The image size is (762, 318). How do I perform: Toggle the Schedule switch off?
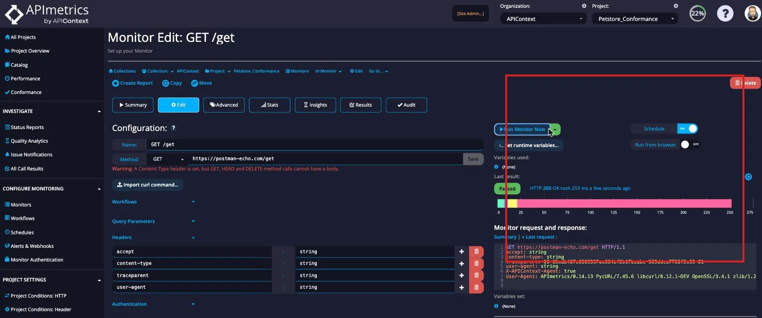coord(687,129)
